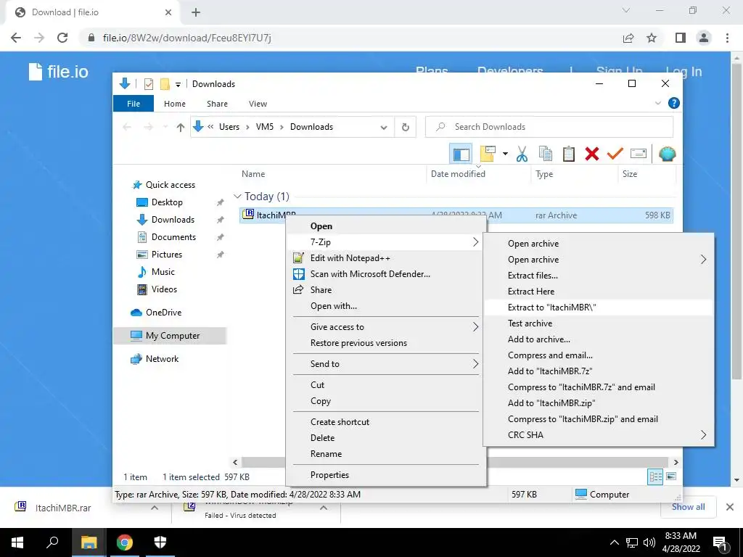The width and height of the screenshot is (743, 557).
Task: Click the orange checkmark toolbar icon
Action: (615, 154)
